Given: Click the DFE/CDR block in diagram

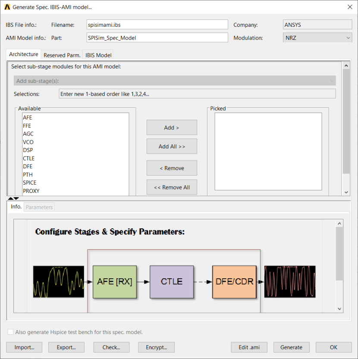Looking at the screenshot, I should click(x=234, y=282).
